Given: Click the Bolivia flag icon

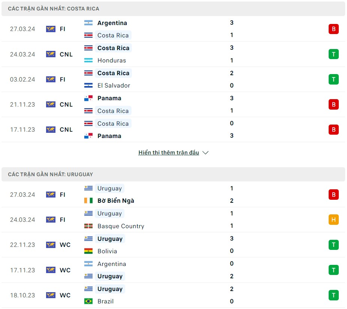Looking at the screenshot, I should click(x=88, y=251).
